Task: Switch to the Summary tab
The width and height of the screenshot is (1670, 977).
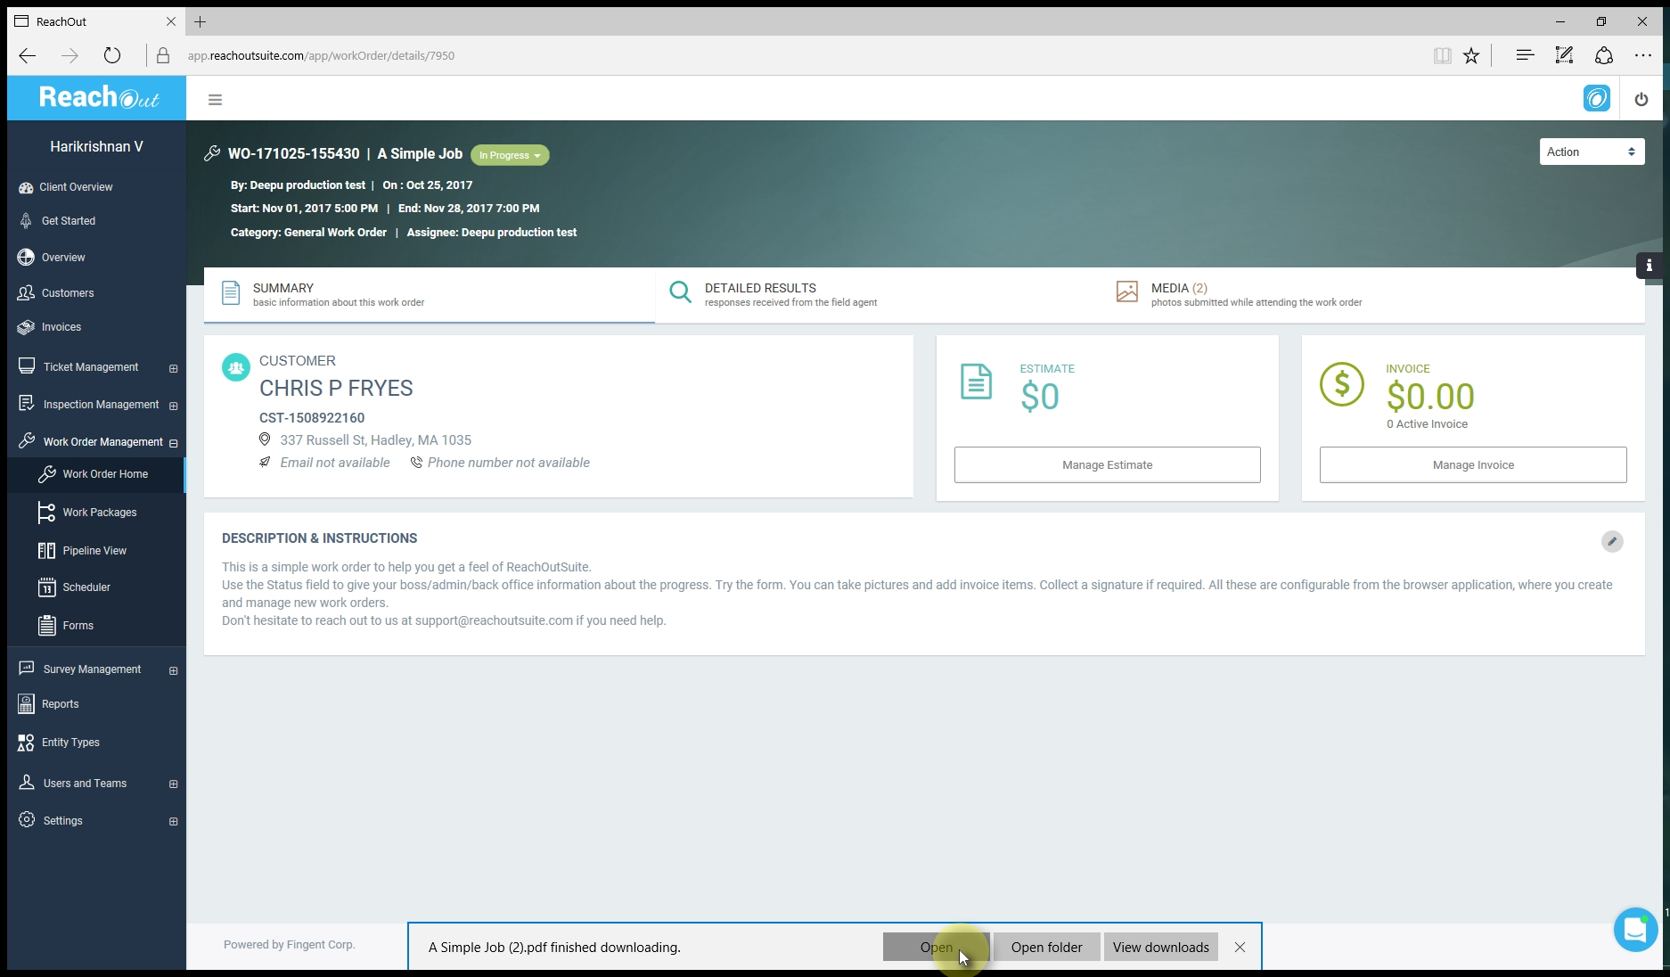Action: [429, 294]
